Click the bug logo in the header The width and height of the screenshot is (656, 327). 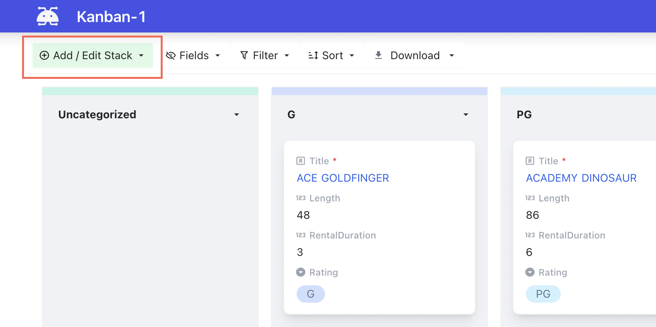click(x=48, y=16)
